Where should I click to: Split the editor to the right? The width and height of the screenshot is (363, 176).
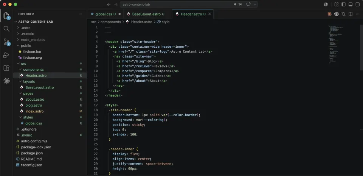(x=351, y=14)
